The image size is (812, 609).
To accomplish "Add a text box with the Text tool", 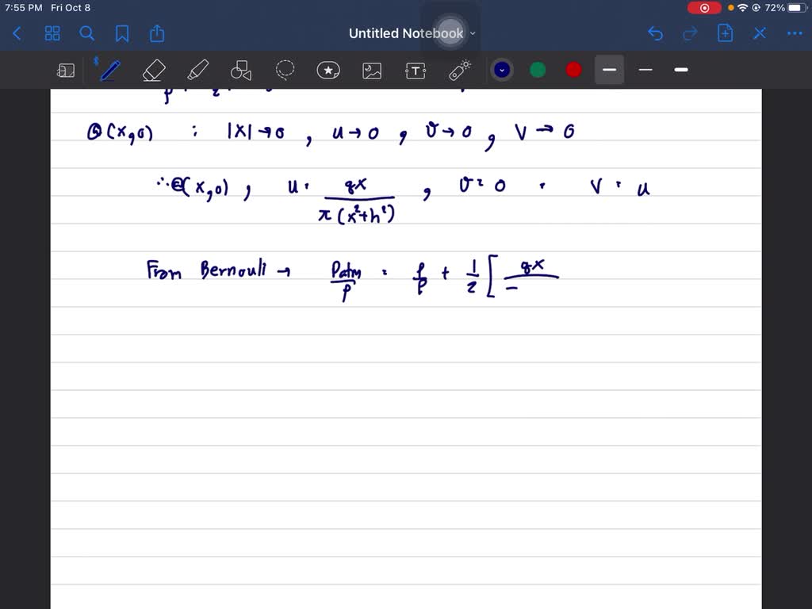I will point(415,70).
